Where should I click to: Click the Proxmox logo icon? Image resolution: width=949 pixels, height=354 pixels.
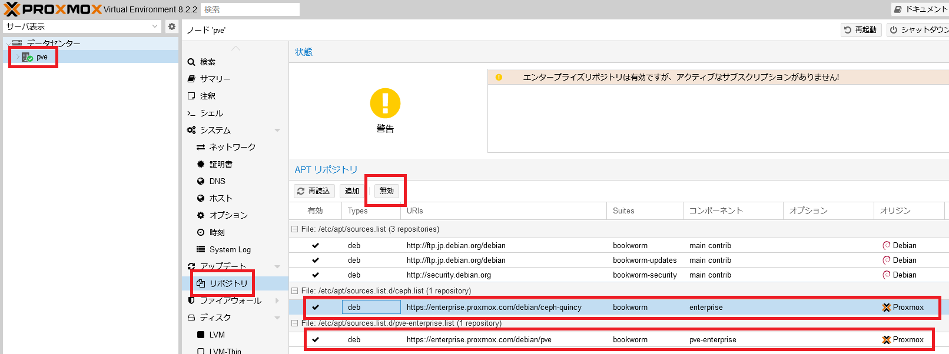pos(12,9)
